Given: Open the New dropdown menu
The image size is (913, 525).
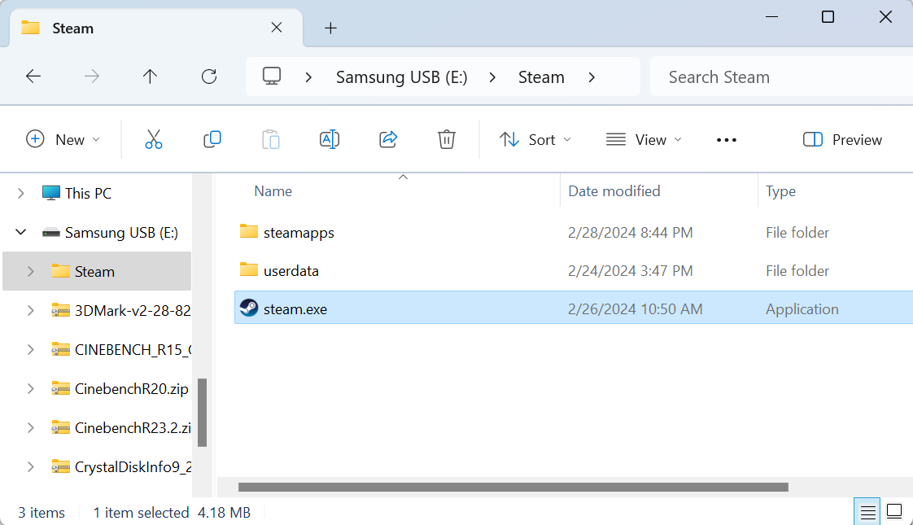Looking at the screenshot, I should (x=63, y=140).
